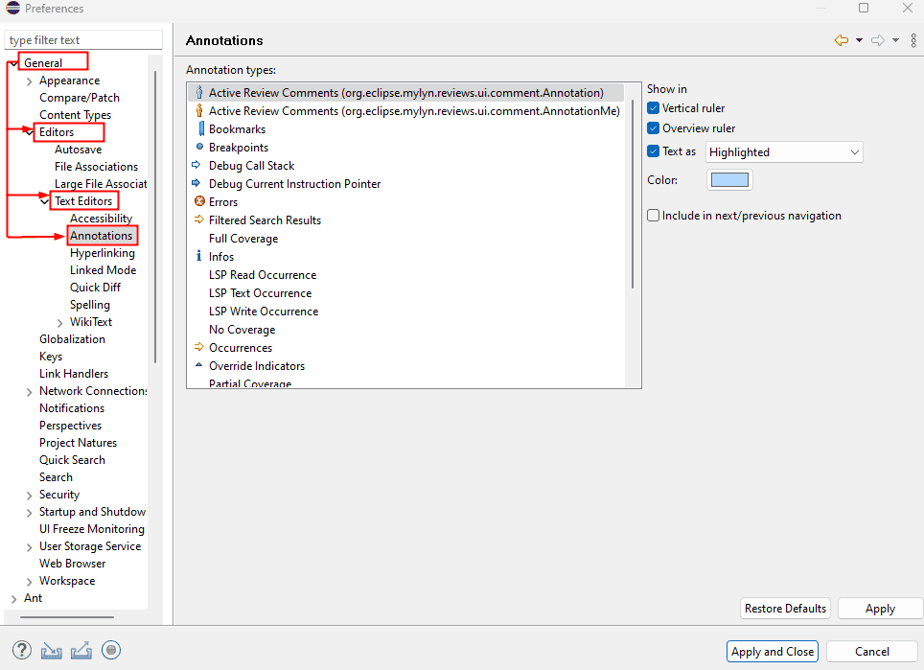Open File Associations preference page
The width and height of the screenshot is (924, 670).
96,166
